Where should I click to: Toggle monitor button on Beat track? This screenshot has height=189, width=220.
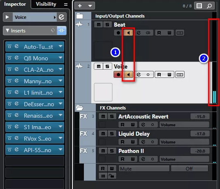click(128, 33)
